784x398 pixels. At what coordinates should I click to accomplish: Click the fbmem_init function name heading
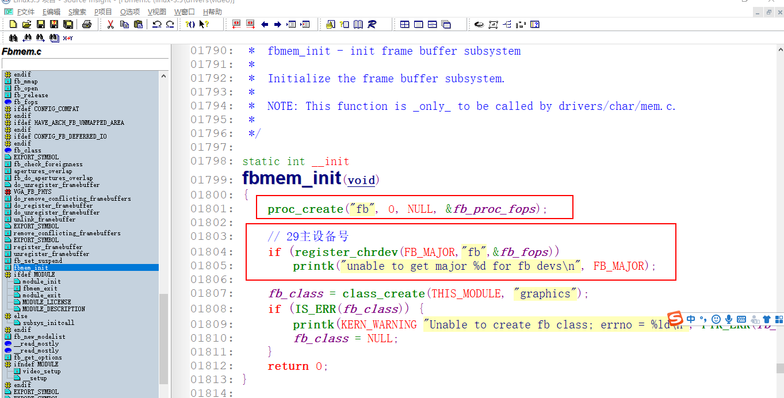[x=292, y=178]
